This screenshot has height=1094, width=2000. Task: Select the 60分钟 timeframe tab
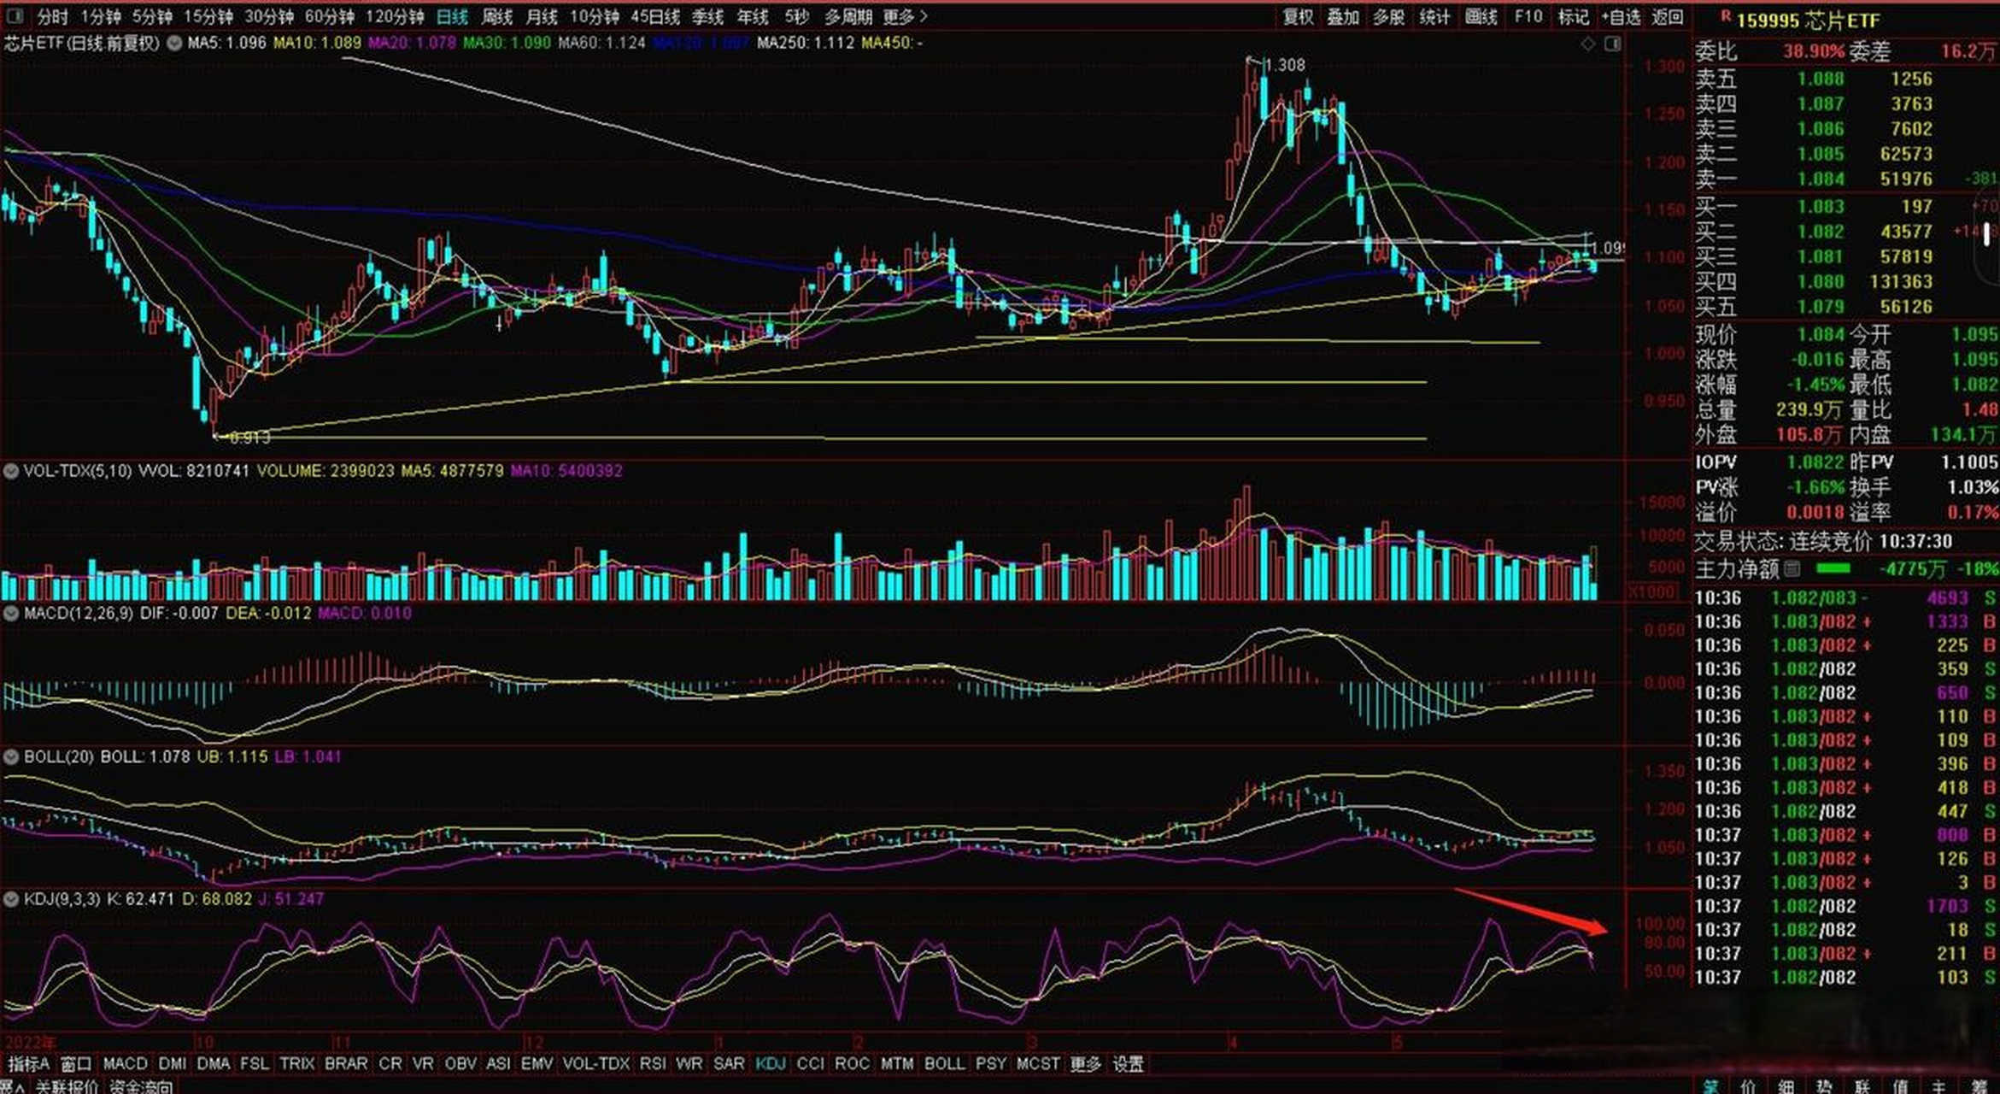pos(329,16)
